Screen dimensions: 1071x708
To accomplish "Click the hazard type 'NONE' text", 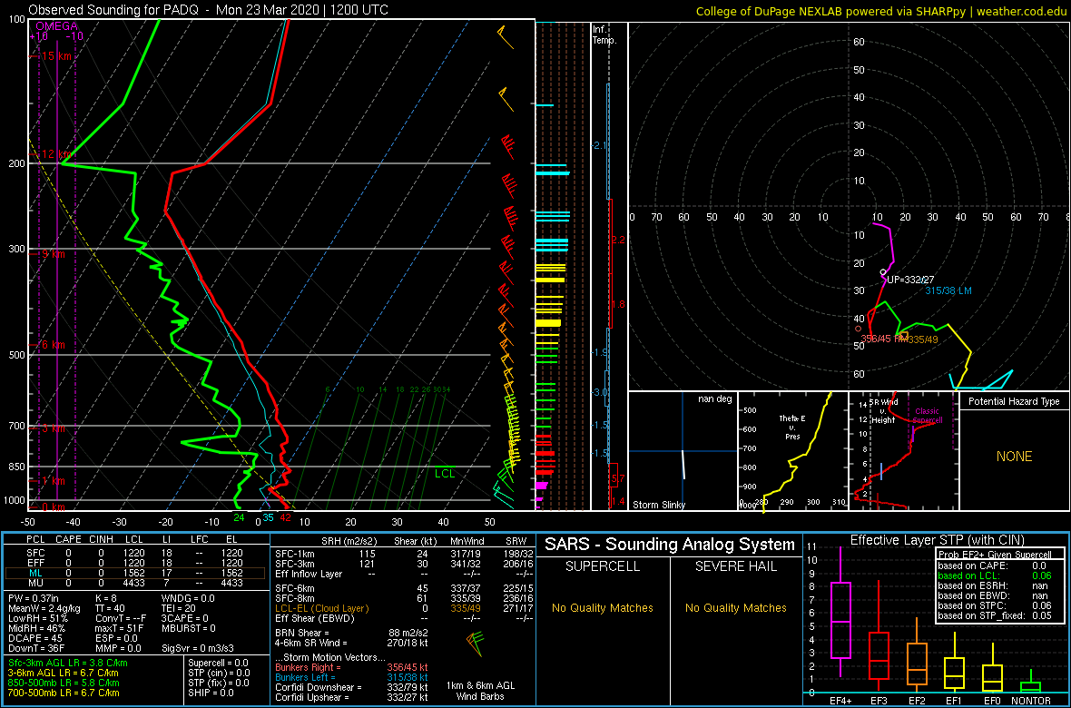I will coord(1014,457).
